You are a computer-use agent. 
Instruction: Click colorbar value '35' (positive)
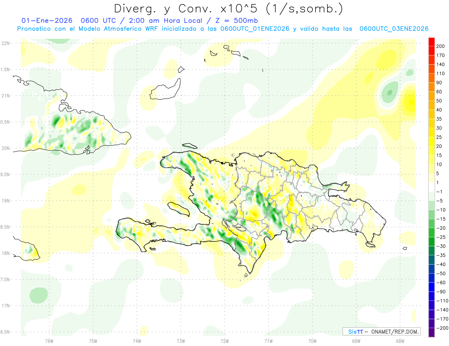click(x=440, y=119)
